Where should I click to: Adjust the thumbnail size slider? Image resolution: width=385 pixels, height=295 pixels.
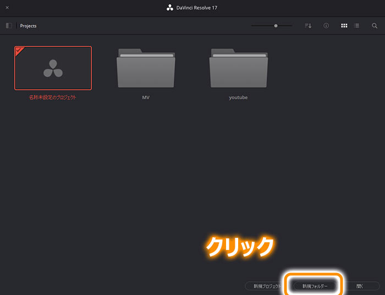click(276, 25)
